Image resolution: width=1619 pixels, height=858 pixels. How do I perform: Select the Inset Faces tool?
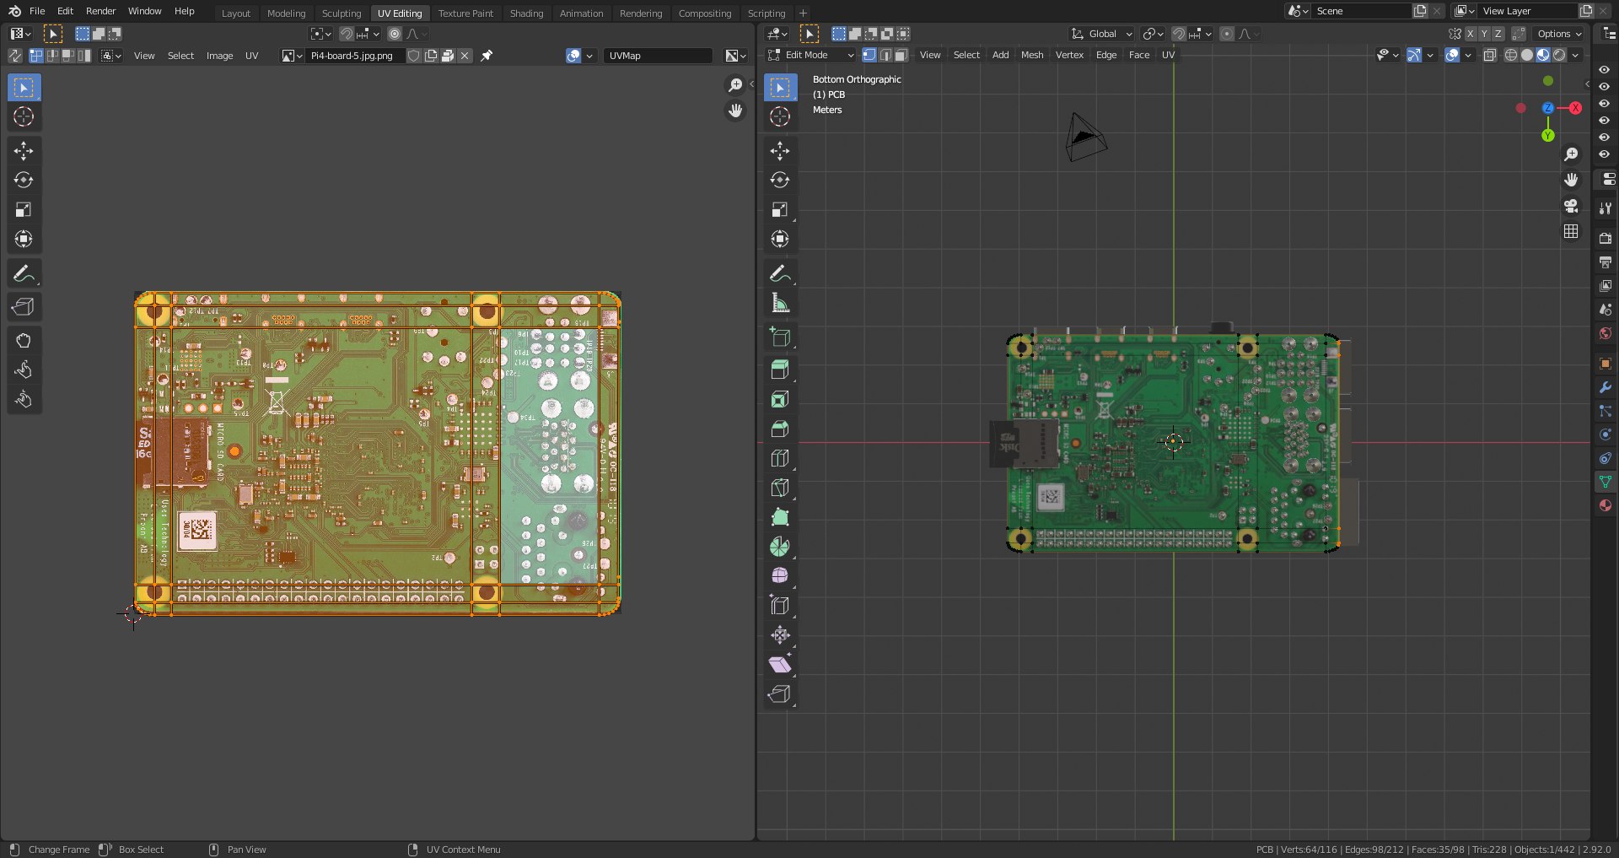coord(781,399)
